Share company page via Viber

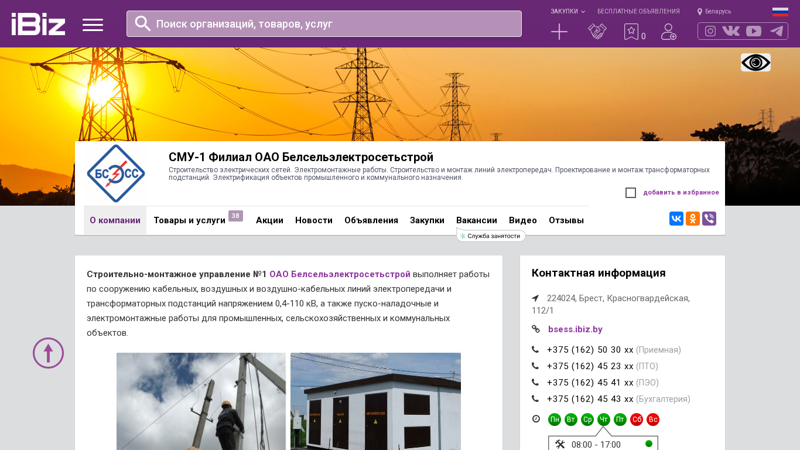709,219
